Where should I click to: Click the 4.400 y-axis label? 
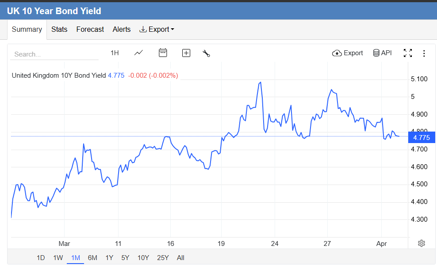(419, 202)
